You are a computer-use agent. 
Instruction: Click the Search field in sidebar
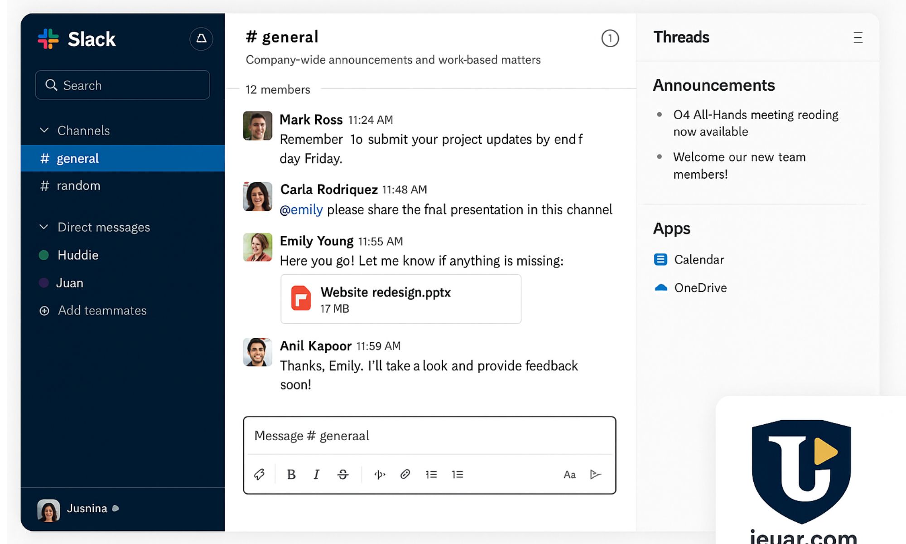122,85
